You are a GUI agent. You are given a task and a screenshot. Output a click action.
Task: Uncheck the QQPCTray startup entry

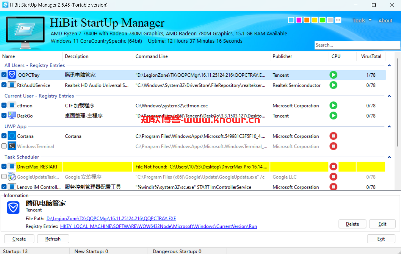tap(4, 75)
